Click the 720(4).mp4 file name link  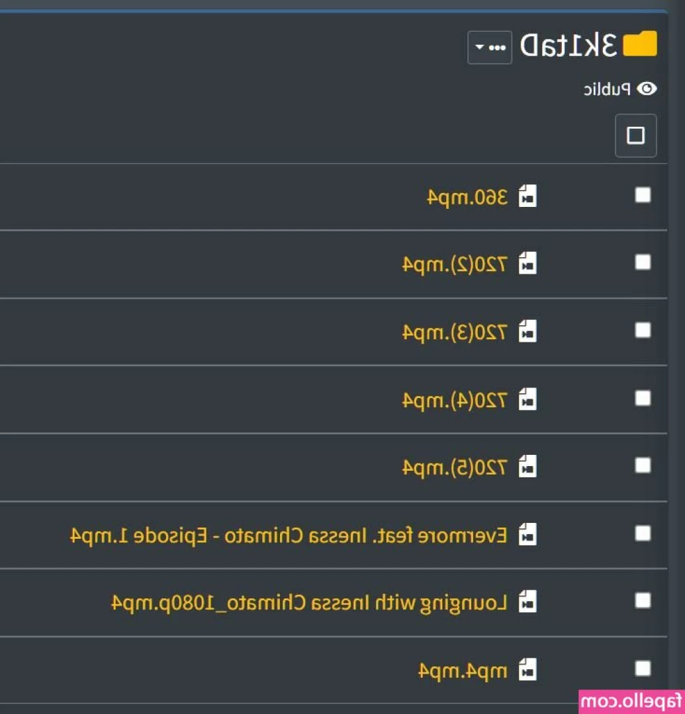coord(455,400)
